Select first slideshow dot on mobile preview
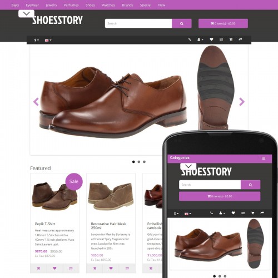278x278 pixels. (x=215, y=276)
